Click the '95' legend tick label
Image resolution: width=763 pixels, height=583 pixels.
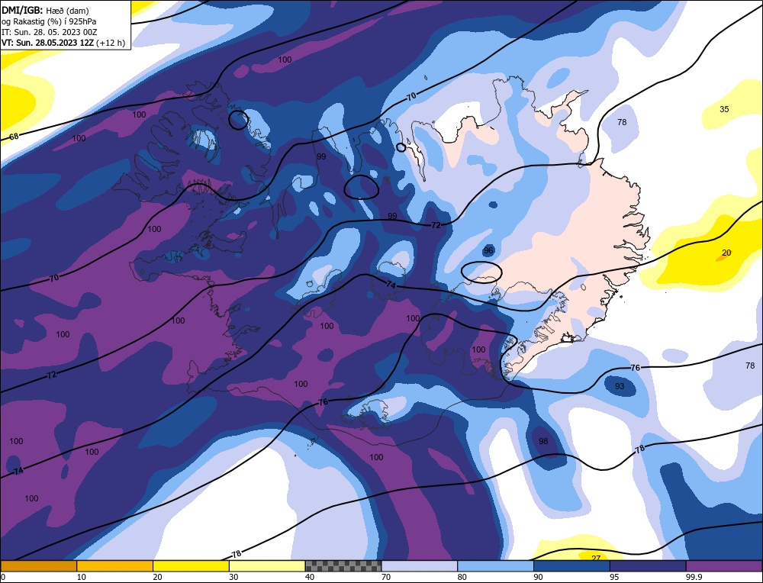pyautogui.click(x=614, y=577)
